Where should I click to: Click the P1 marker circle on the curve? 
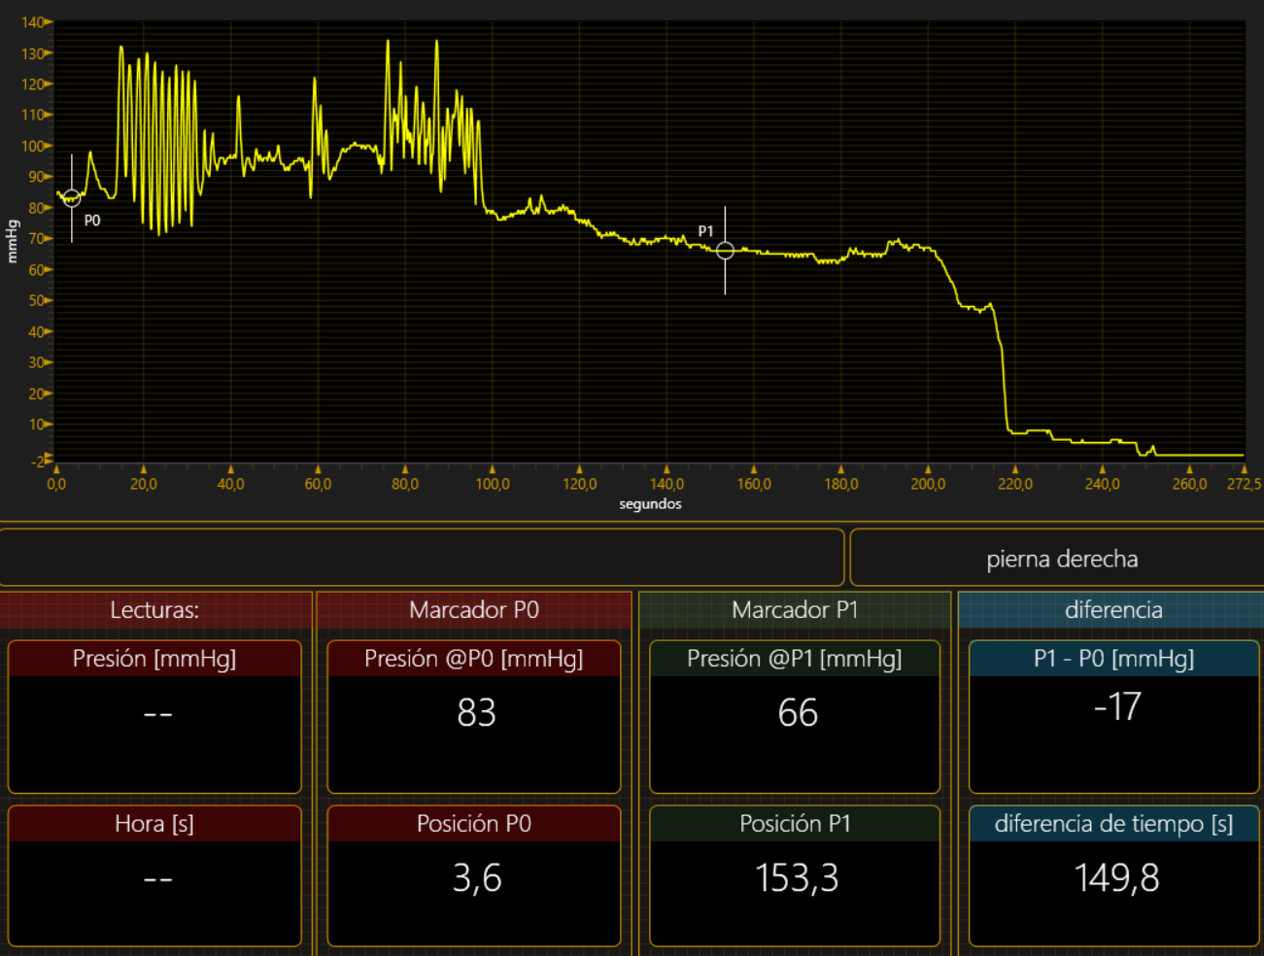coord(725,251)
